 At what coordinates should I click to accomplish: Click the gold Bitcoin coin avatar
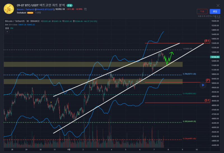pos(8,9)
